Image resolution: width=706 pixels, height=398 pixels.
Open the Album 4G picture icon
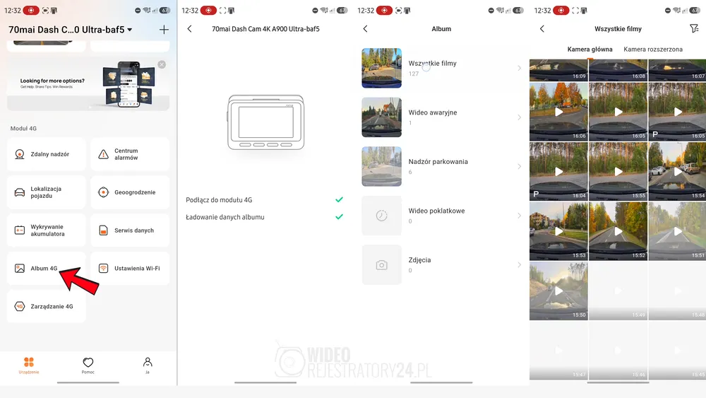[19, 268]
